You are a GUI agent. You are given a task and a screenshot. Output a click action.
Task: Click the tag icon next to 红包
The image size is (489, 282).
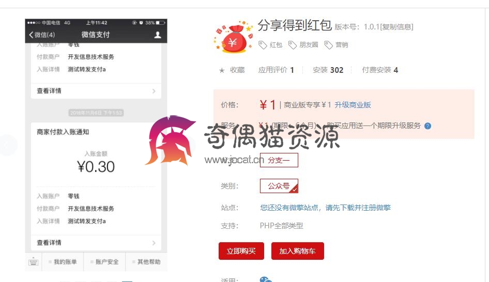(263, 45)
